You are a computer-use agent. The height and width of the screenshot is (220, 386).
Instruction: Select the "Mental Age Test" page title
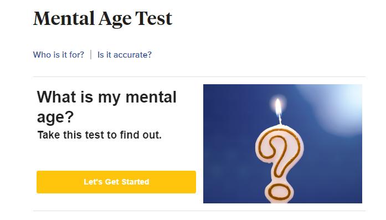pyautogui.click(x=102, y=19)
